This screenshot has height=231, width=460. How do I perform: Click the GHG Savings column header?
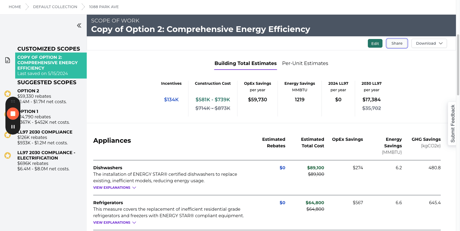(x=426, y=142)
